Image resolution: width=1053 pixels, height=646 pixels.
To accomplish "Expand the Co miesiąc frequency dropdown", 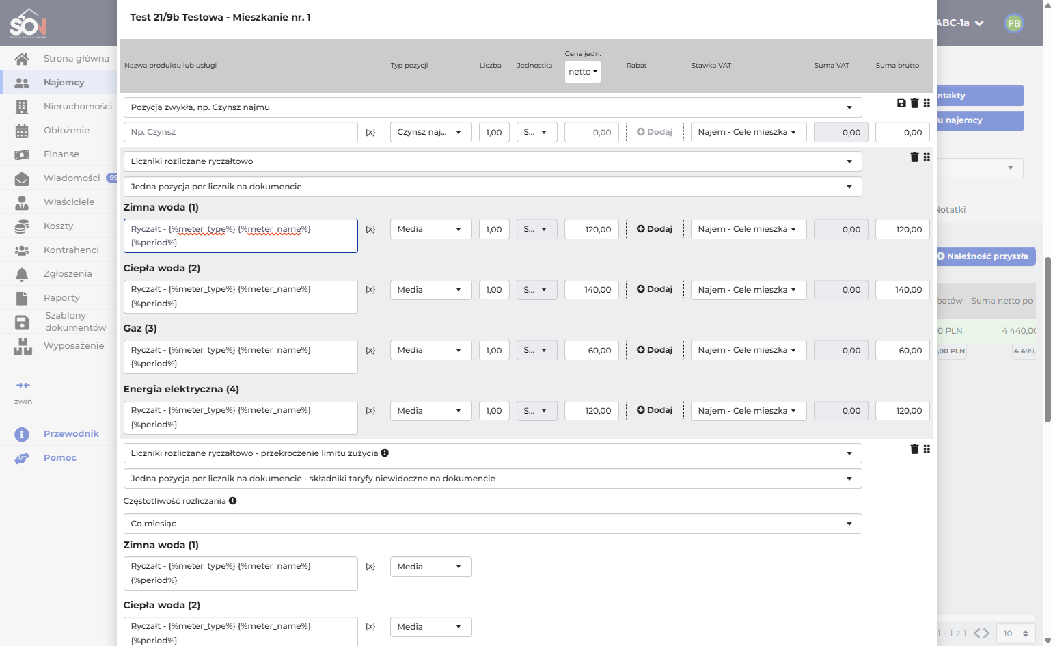I will click(x=493, y=524).
